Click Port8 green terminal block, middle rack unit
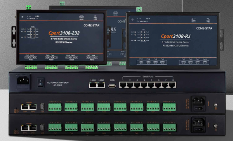 [x=169, y=107]
